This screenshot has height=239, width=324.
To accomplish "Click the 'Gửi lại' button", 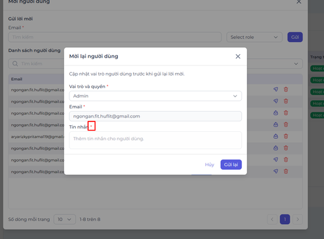I will point(231,165).
